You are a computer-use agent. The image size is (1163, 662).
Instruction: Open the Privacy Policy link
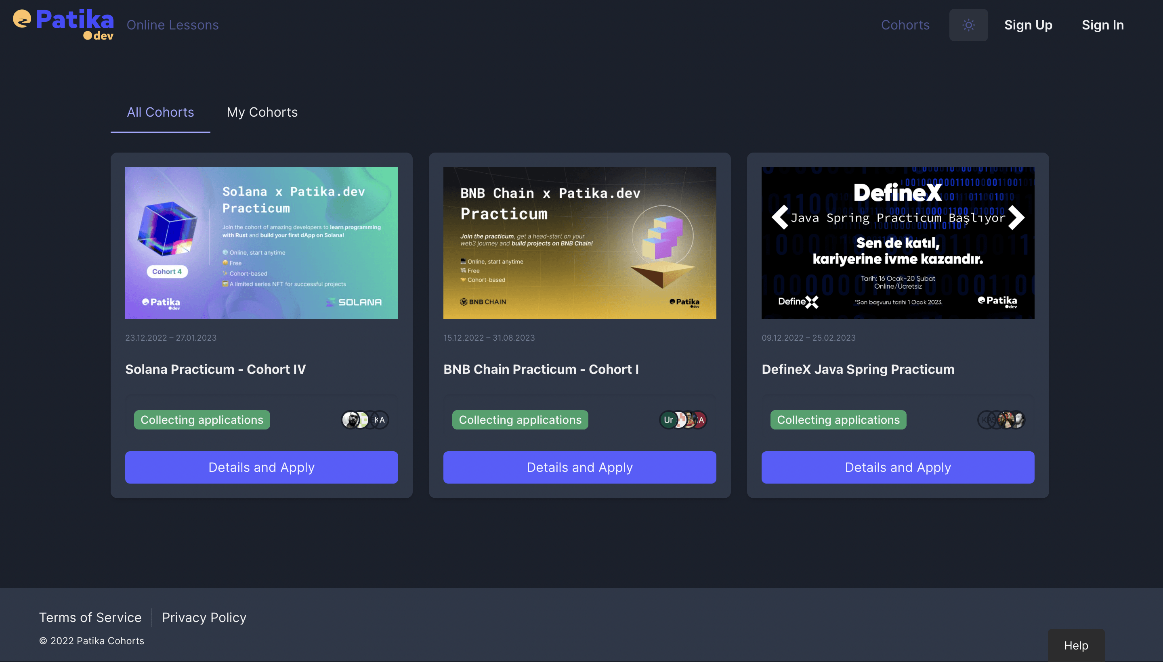coord(204,617)
